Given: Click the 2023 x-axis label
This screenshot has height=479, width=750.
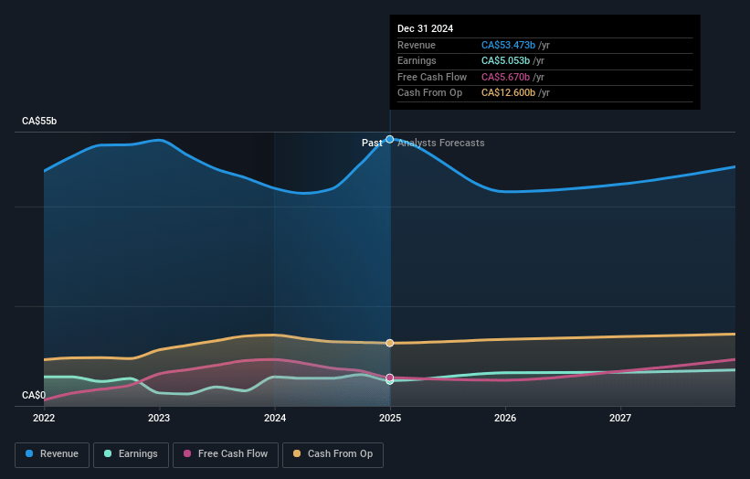Looking at the screenshot, I should [159, 419].
